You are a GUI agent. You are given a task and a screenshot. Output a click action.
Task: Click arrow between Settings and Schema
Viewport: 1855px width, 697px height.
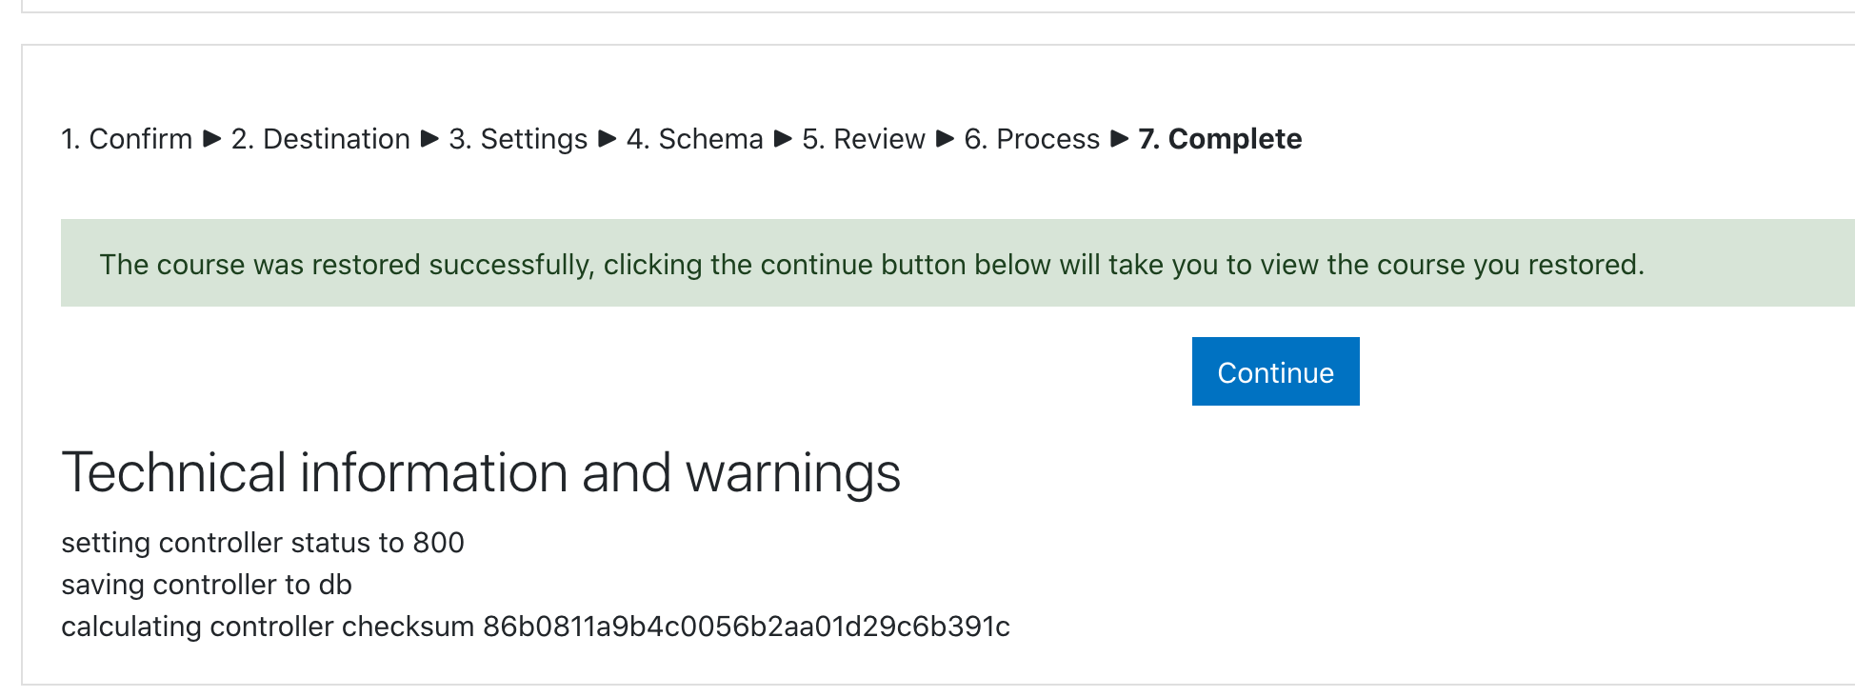[x=608, y=139]
